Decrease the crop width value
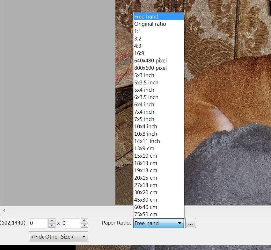 (x=52, y=225)
